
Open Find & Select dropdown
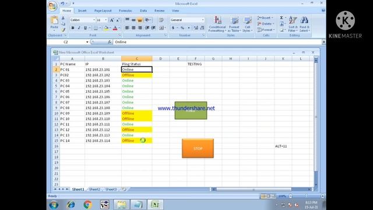(x=304, y=24)
